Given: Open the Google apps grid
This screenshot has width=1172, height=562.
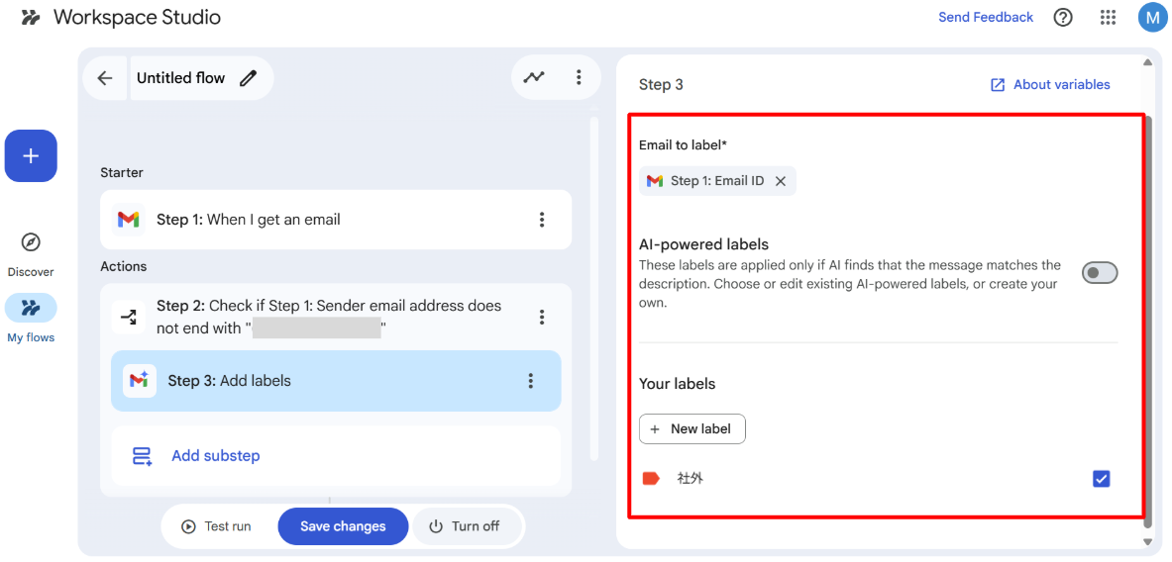Looking at the screenshot, I should point(1109,17).
